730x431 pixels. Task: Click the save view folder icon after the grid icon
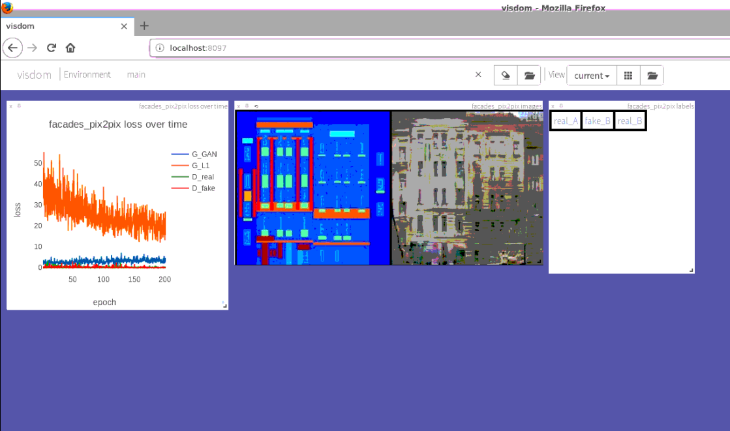point(652,74)
